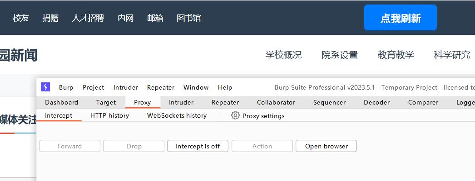Switch to the Intruder tool tab
Image resolution: width=475 pixels, height=181 pixels.
[x=181, y=103]
